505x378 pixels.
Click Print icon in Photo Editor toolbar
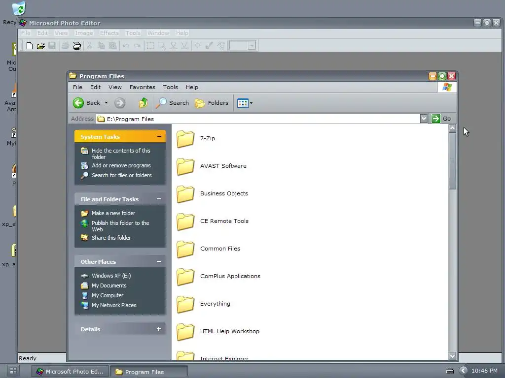pos(66,46)
